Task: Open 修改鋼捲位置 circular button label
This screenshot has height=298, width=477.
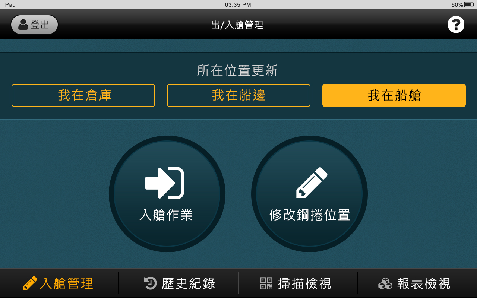Action: point(310,215)
